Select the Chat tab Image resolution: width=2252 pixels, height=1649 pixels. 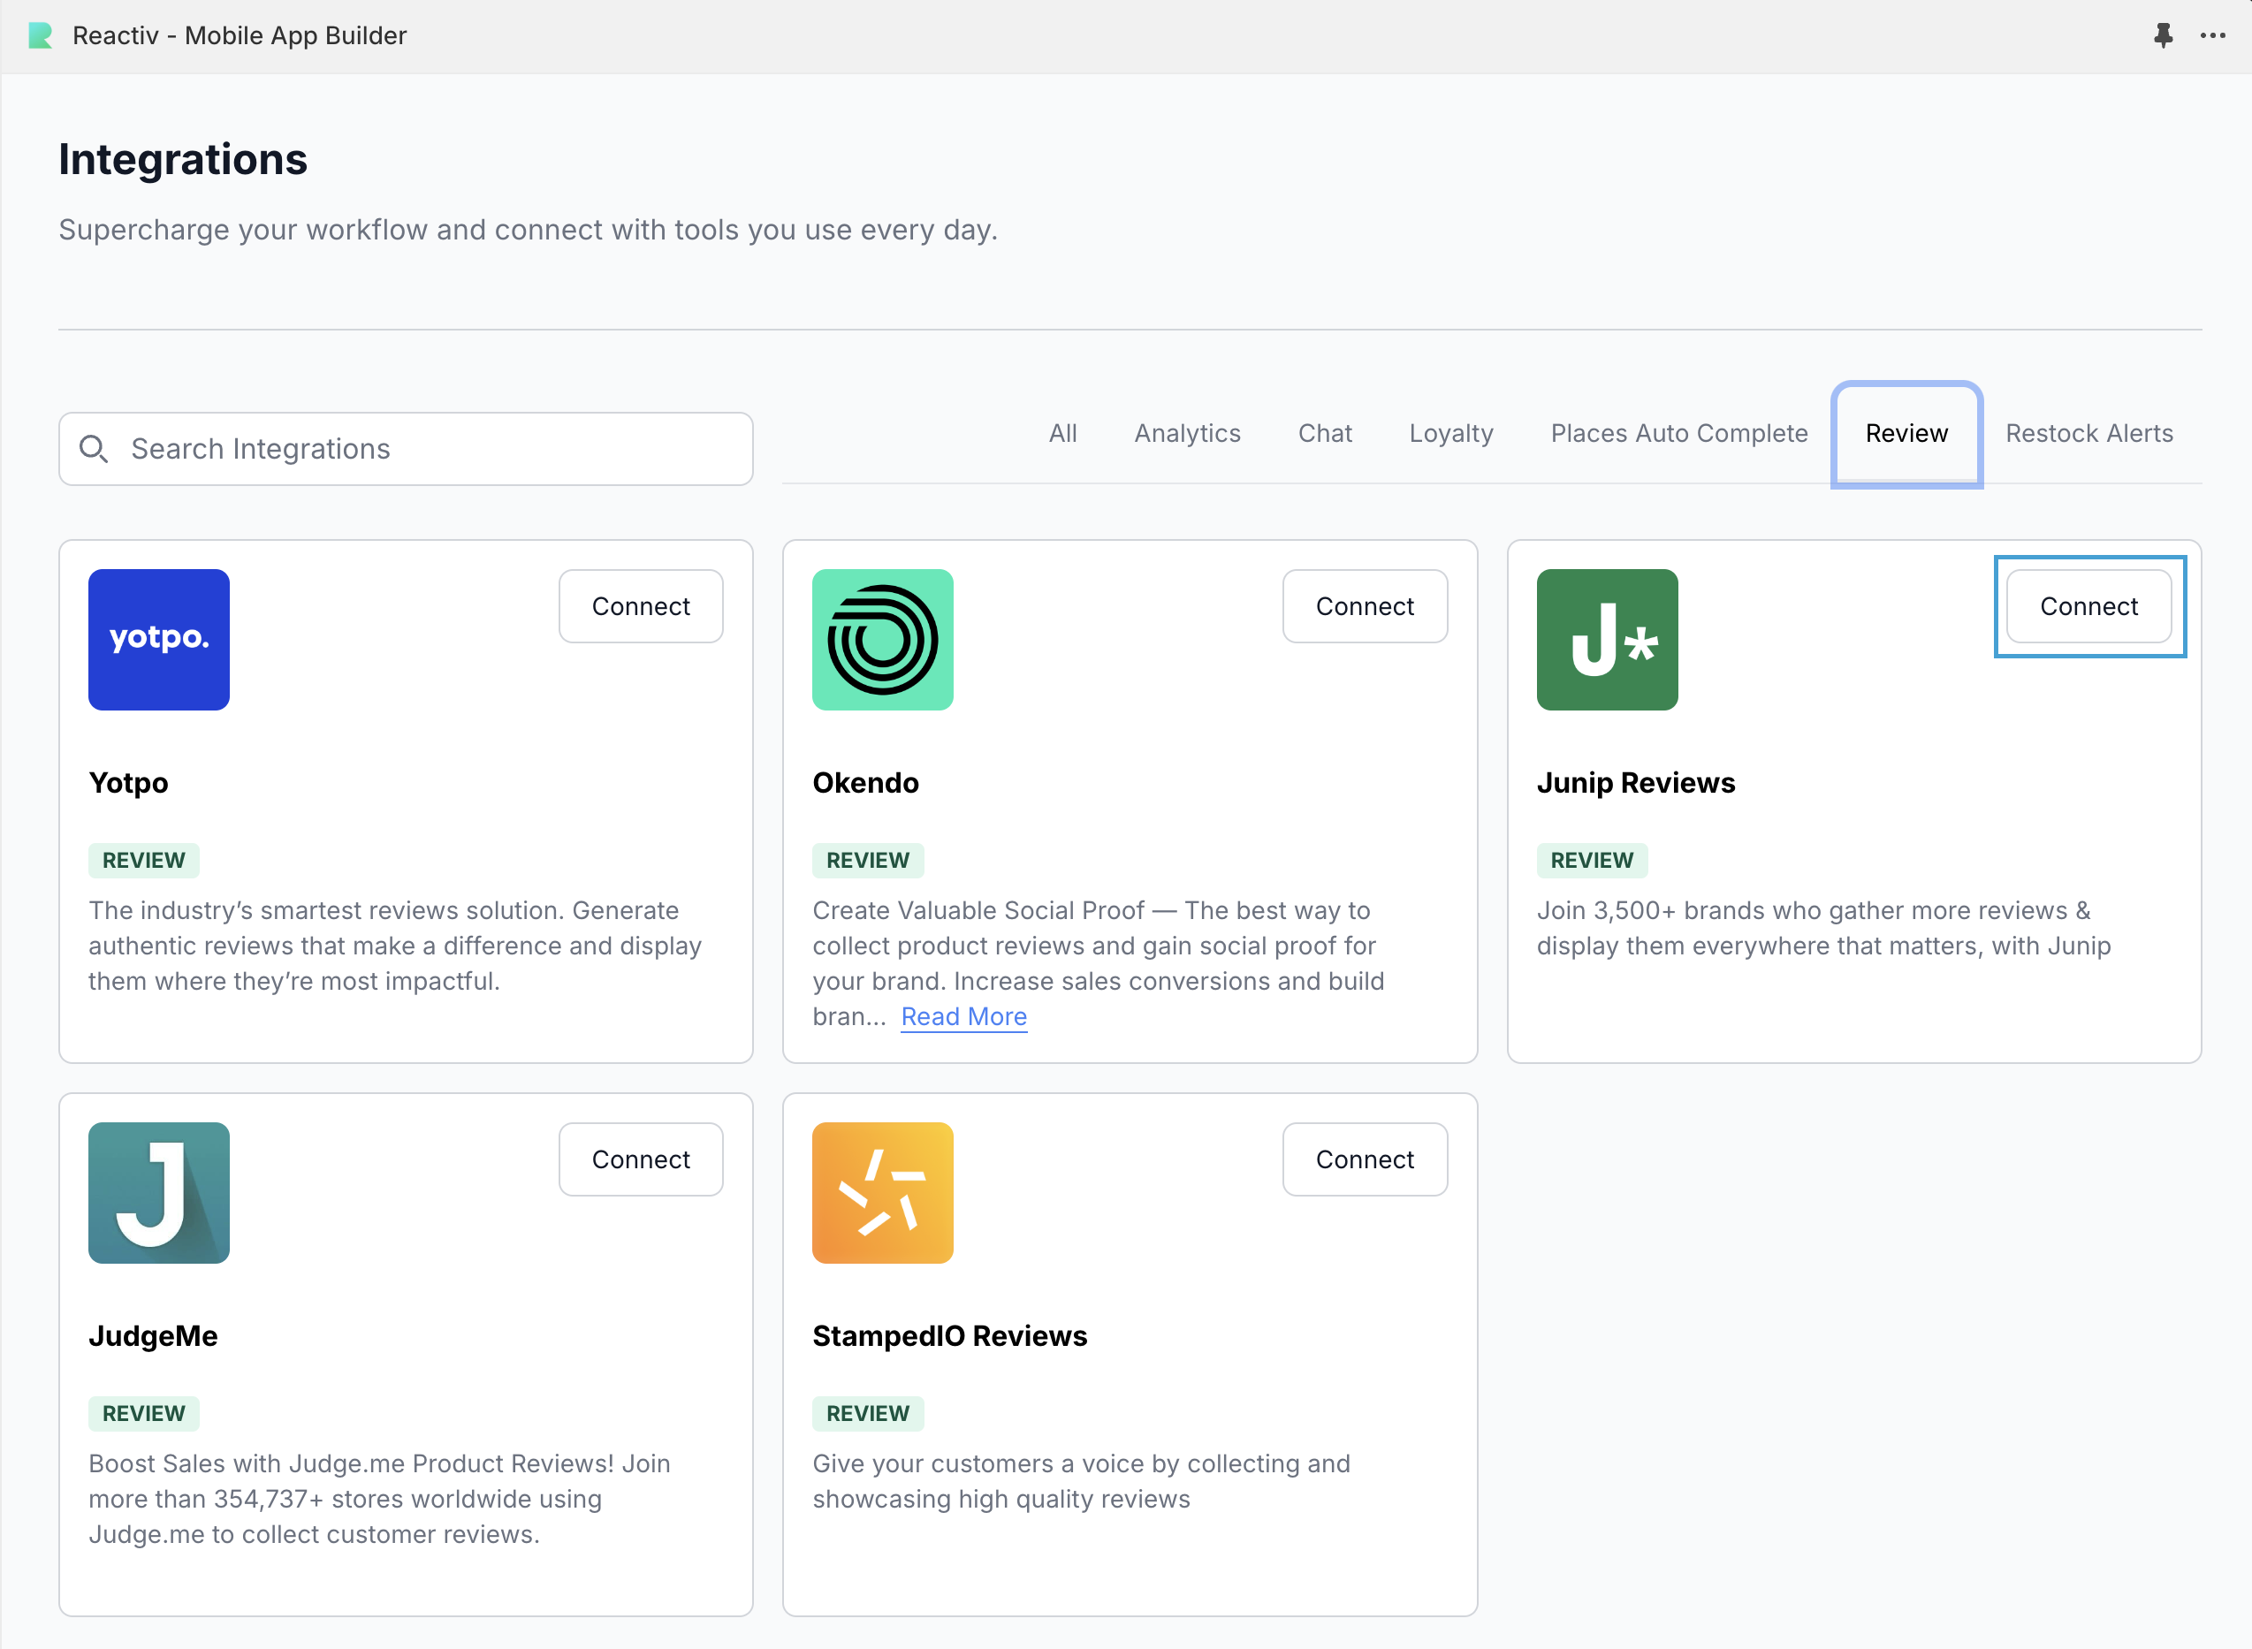coord(1325,433)
